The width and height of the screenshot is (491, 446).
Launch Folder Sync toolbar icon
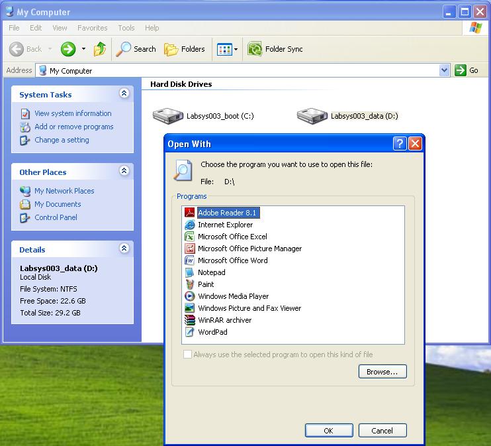pyautogui.click(x=255, y=49)
